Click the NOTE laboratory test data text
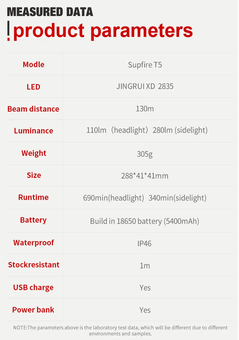 tap(120, 331)
